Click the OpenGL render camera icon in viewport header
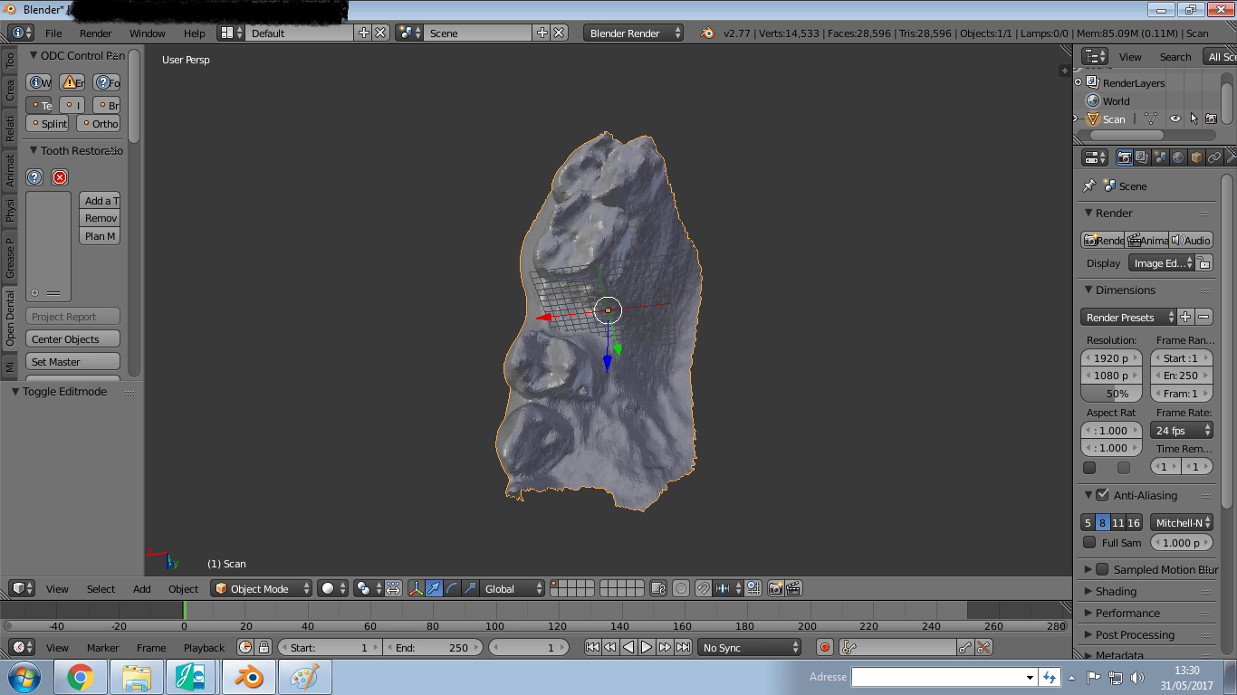Viewport: 1237px width, 695px height. point(775,588)
